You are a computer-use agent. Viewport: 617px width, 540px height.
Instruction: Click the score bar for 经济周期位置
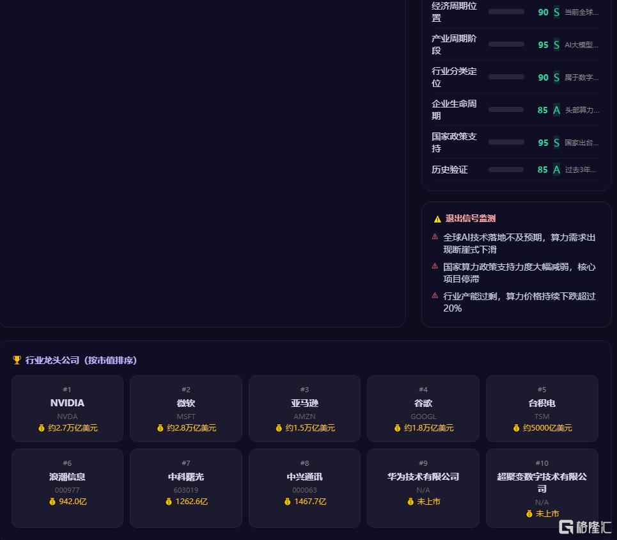point(506,12)
